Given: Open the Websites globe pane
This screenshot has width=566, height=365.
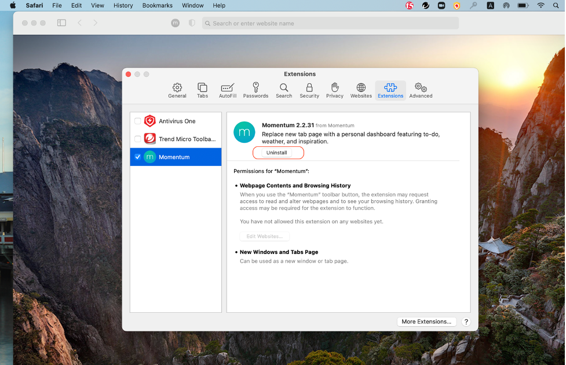Looking at the screenshot, I should [361, 90].
